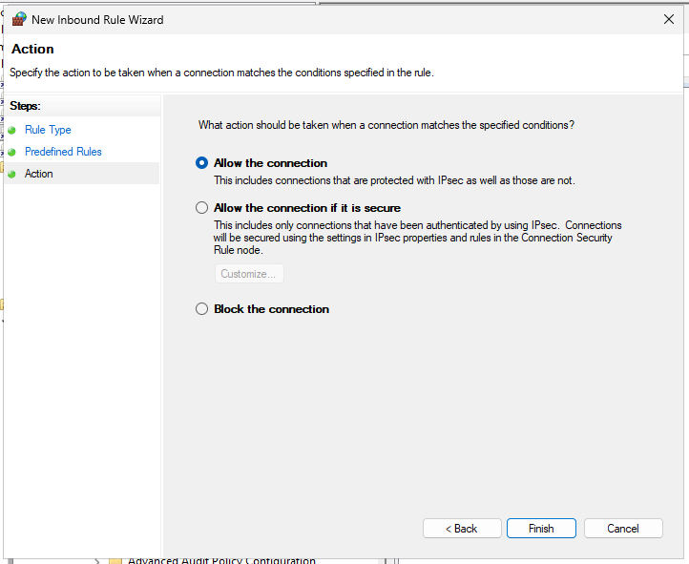Open the Rule Type step

point(48,130)
